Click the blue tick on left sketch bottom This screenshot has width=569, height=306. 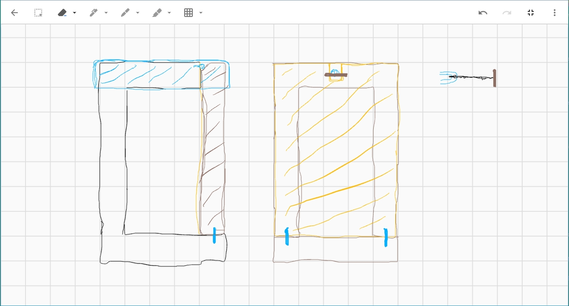coord(214,235)
